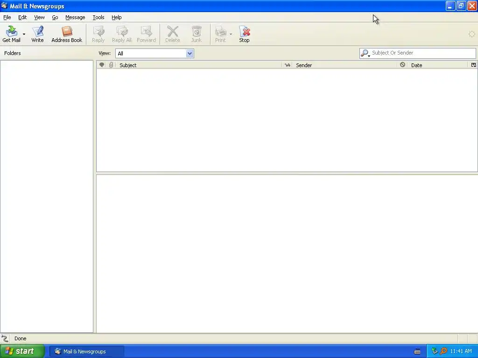Select Mail & Newsgroups taskbar button
Viewport: 478px width, 358px height.
[x=86, y=351]
